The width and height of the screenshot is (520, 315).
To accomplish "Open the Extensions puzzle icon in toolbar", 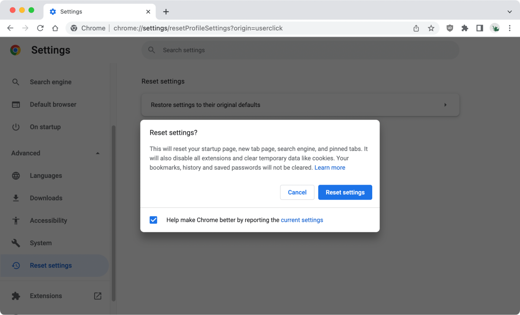I will coord(465,28).
